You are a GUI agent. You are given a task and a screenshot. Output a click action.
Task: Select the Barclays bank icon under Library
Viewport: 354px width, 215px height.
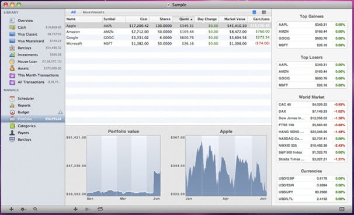click(12, 48)
